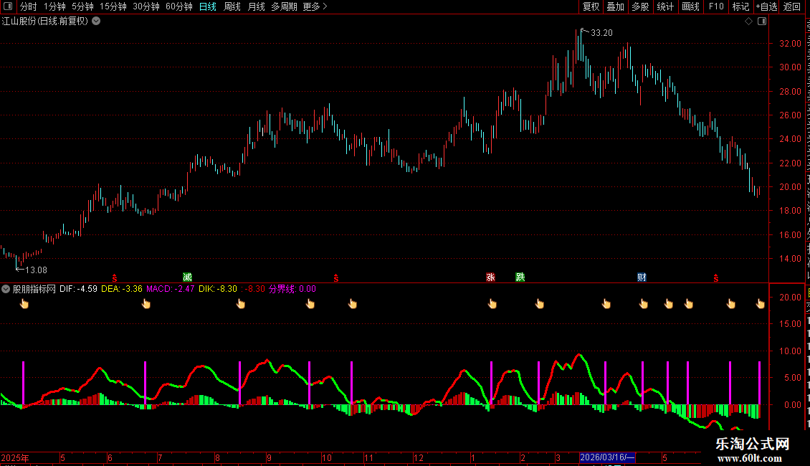Open indicator dropdown beside 股朋指标网
The image size is (810, 466).
6,289
